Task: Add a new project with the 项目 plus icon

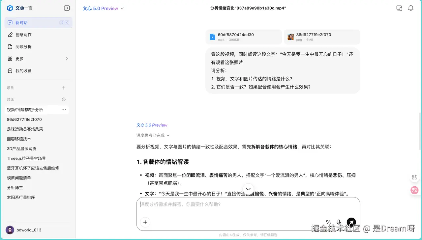Action: (x=64, y=88)
